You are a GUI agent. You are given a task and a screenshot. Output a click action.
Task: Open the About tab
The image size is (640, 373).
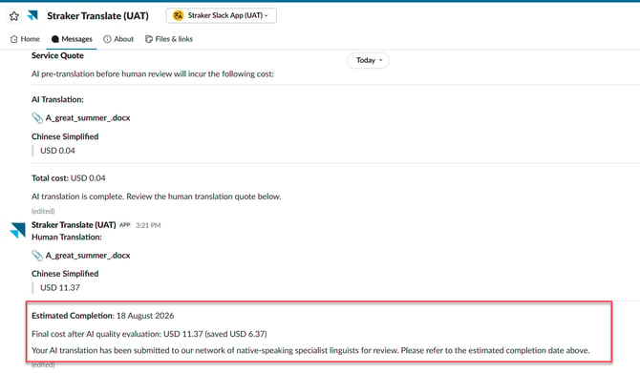point(118,39)
